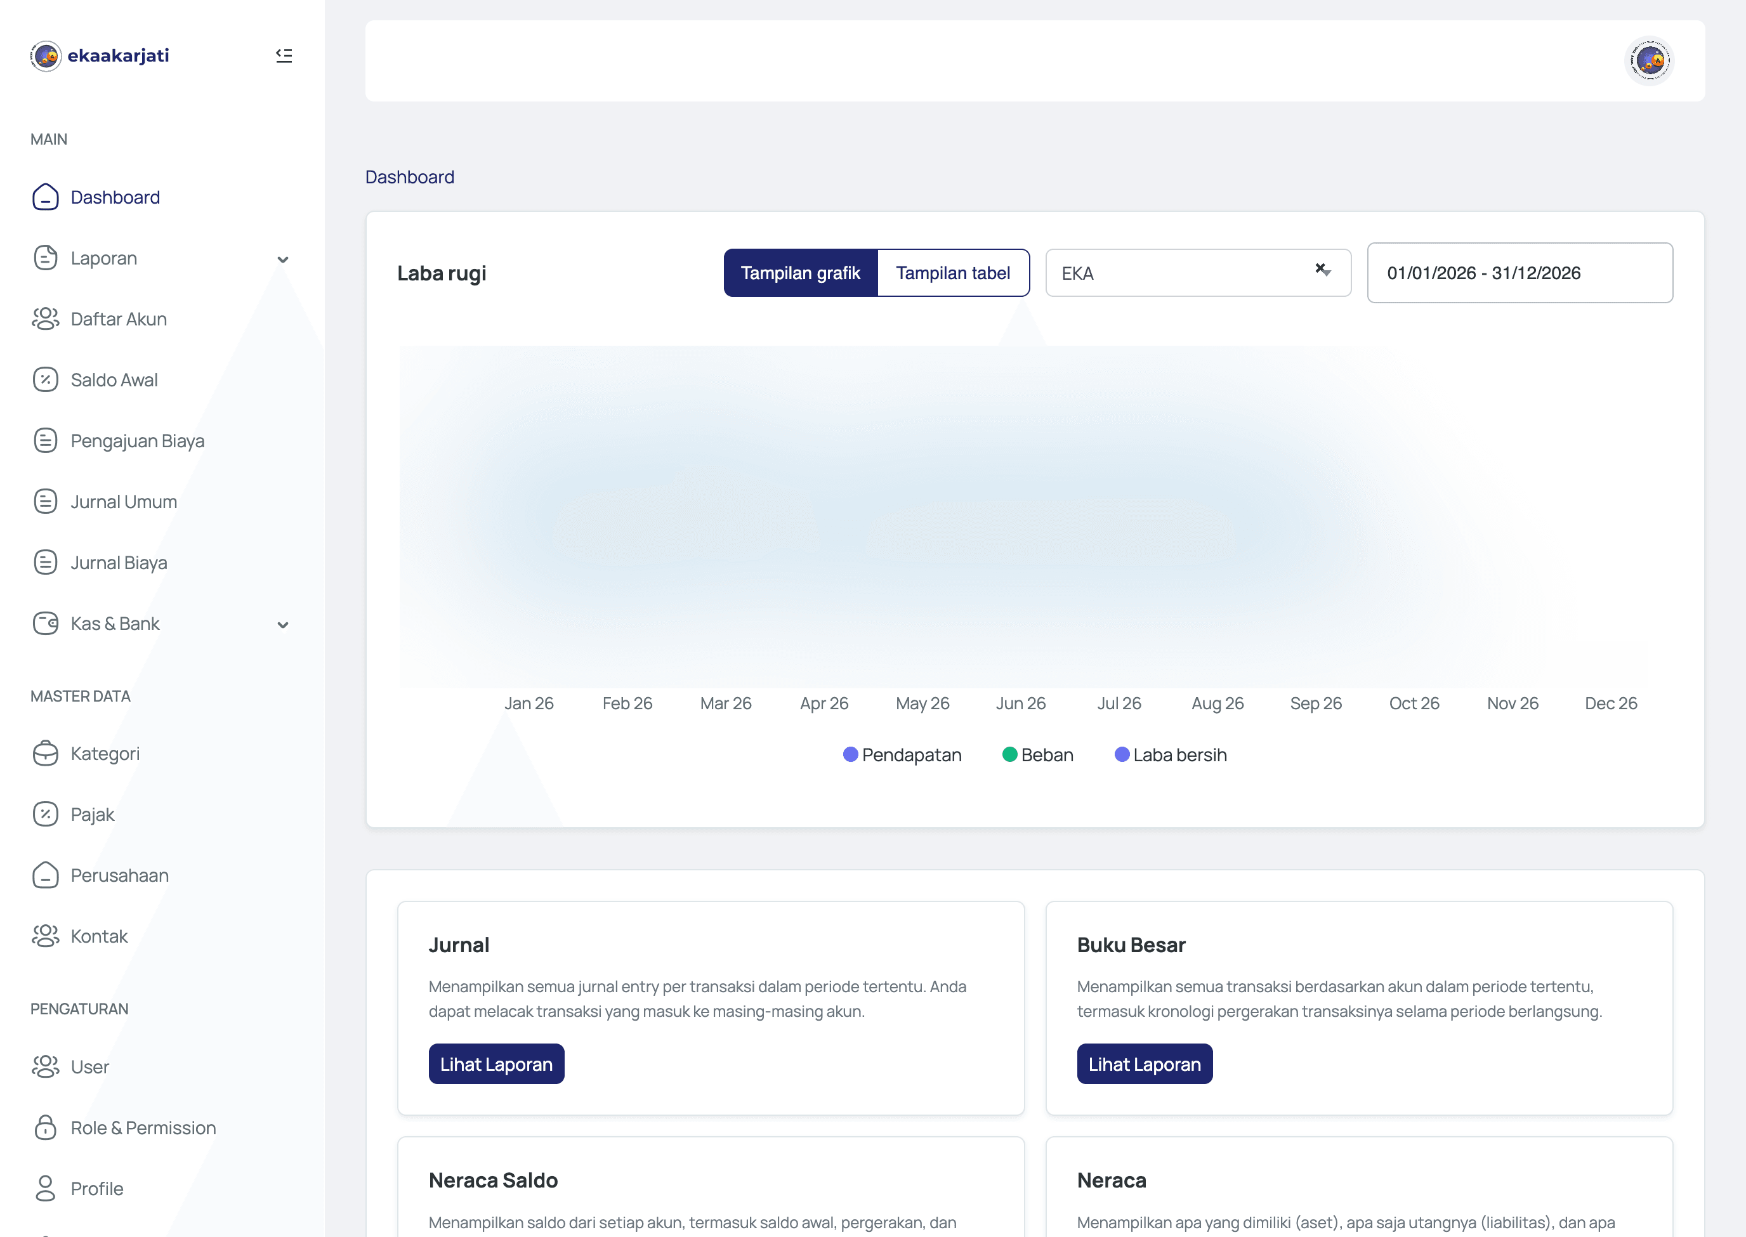Click Lihat Laporan in the Buku Besar card
This screenshot has width=1746, height=1237.
(x=1144, y=1064)
